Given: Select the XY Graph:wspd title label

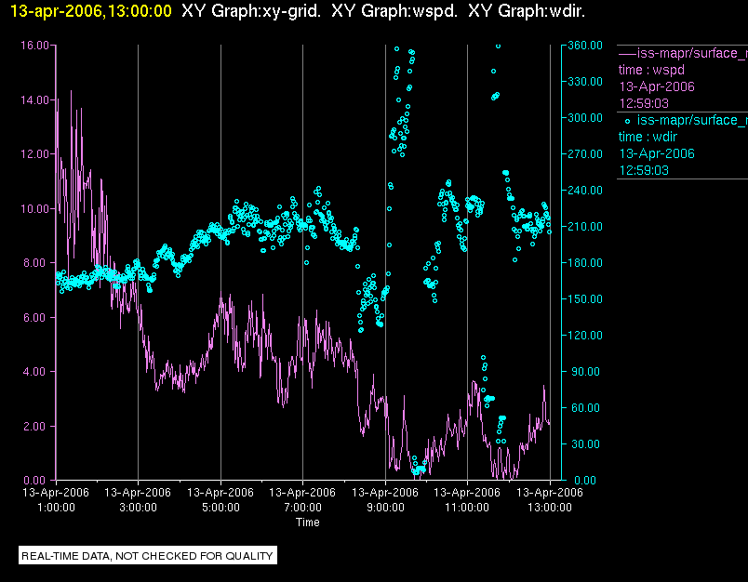Looking at the screenshot, I should point(394,11).
